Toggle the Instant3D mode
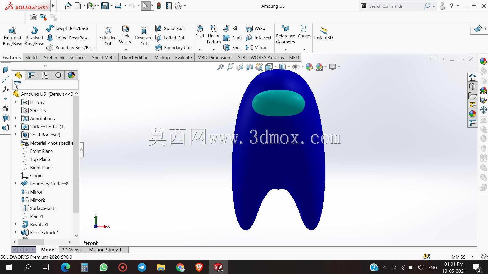488x274 pixels. pos(323,34)
